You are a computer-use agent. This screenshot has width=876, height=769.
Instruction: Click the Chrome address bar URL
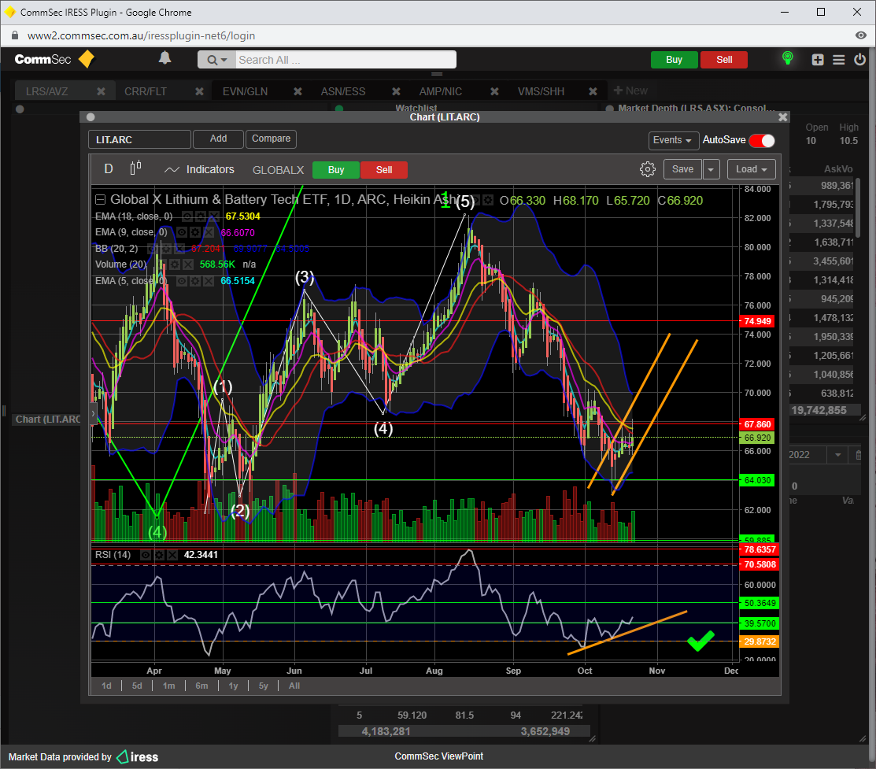[142, 35]
